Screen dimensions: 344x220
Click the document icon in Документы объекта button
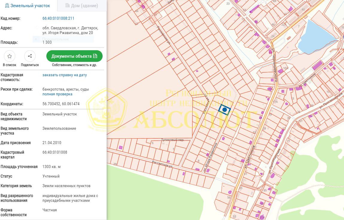tap(95, 56)
